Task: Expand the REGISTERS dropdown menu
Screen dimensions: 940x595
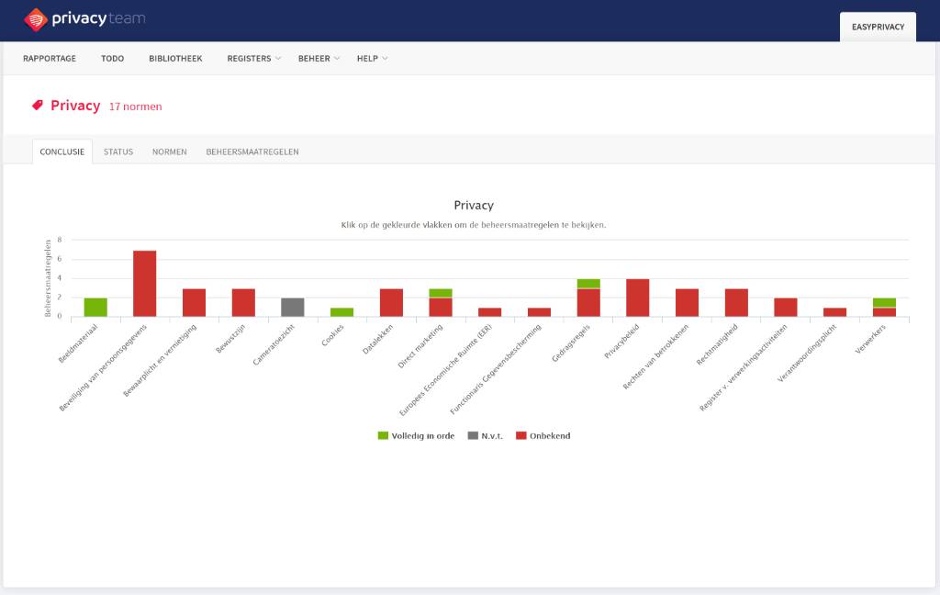Action: (x=253, y=58)
